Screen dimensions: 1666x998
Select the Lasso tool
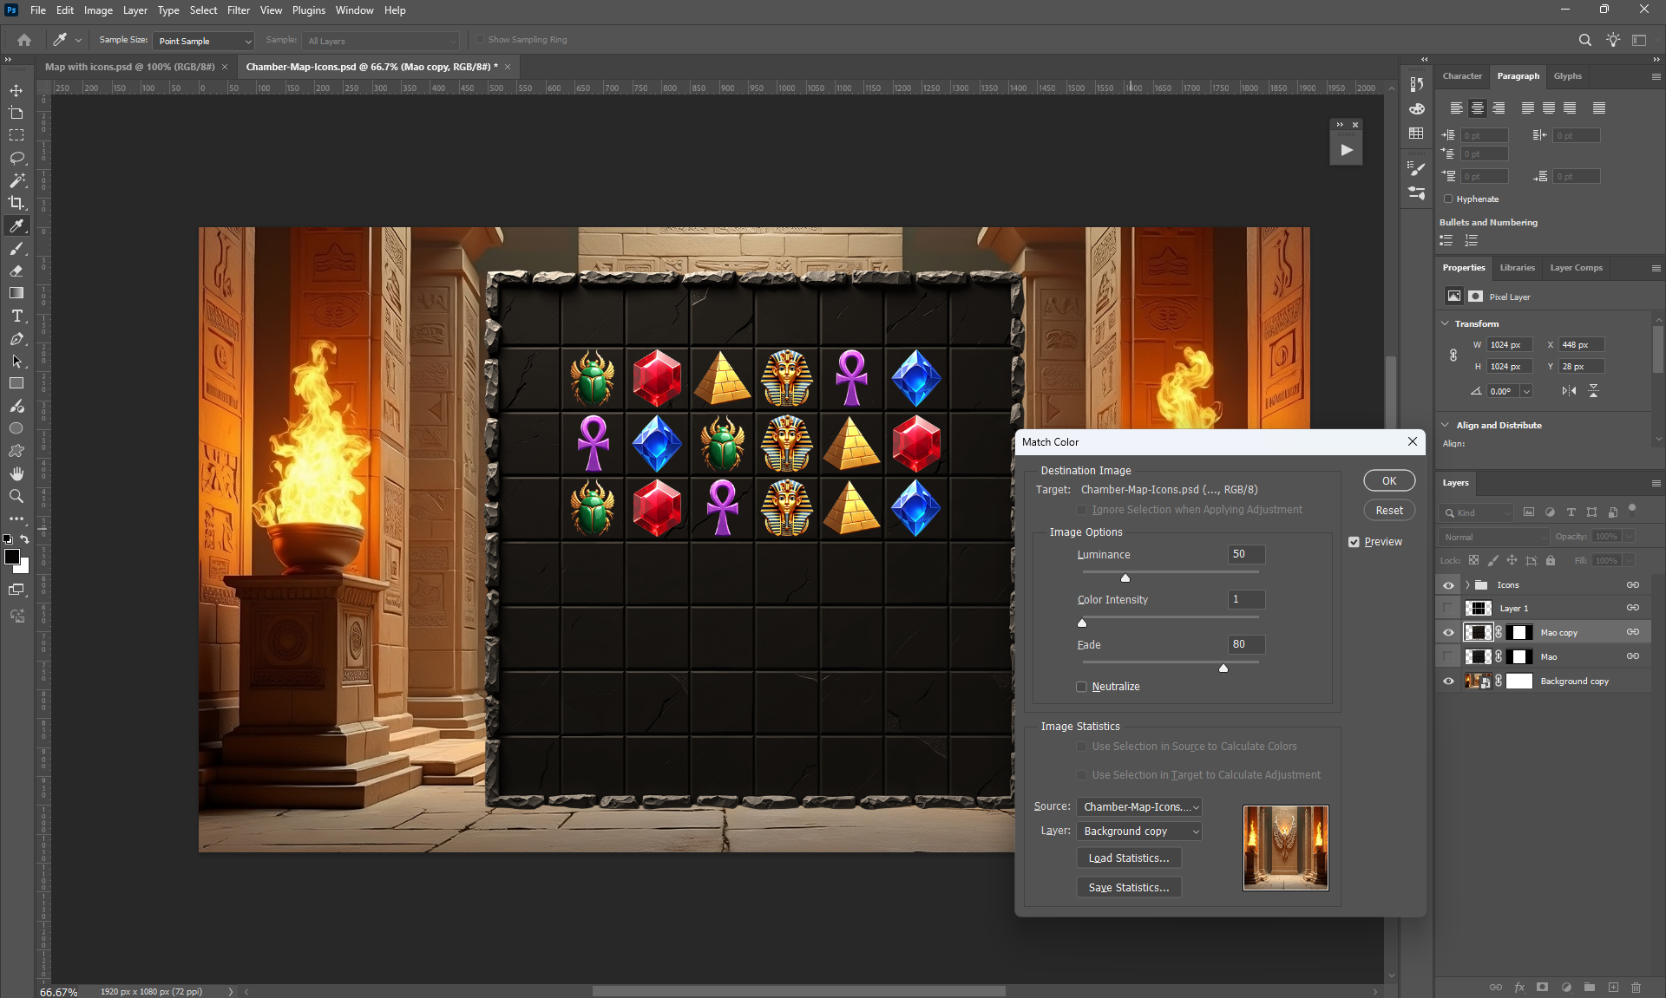point(16,158)
